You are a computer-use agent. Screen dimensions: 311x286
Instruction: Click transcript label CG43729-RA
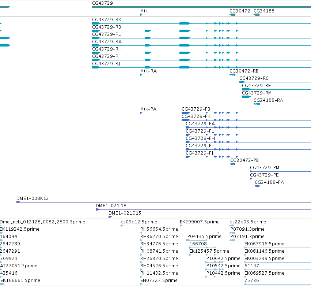click(107, 42)
